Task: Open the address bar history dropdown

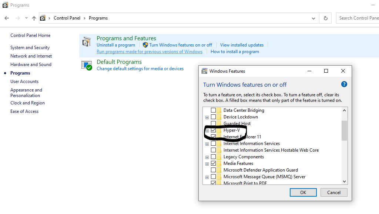Action: coord(313,18)
